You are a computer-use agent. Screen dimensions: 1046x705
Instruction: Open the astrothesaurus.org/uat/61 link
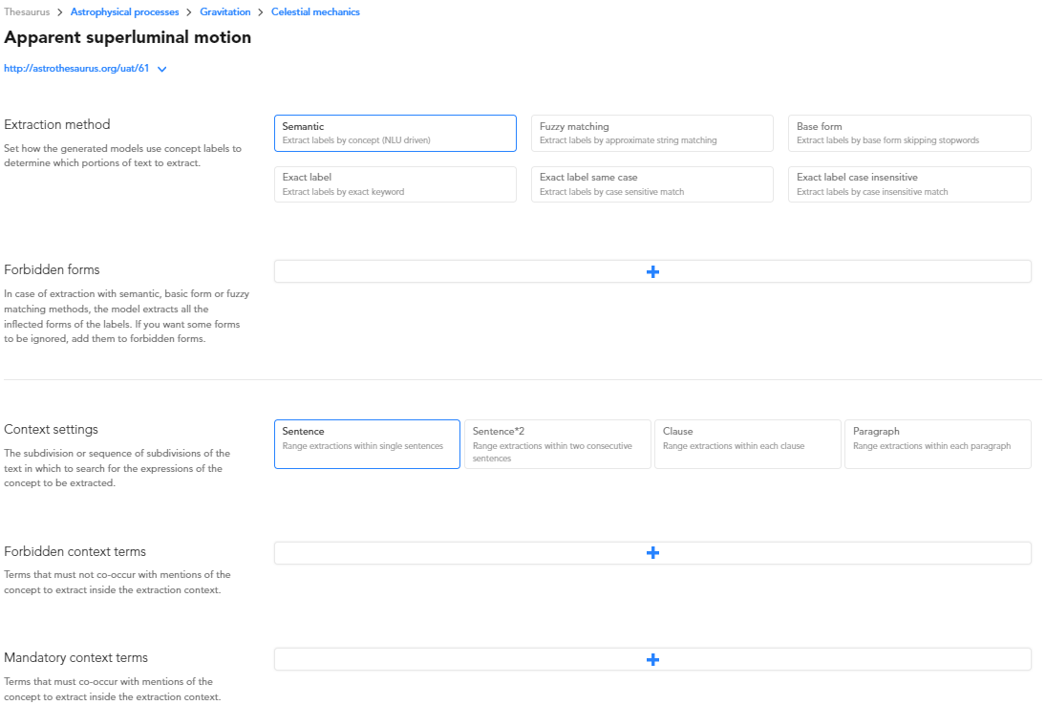tap(76, 69)
